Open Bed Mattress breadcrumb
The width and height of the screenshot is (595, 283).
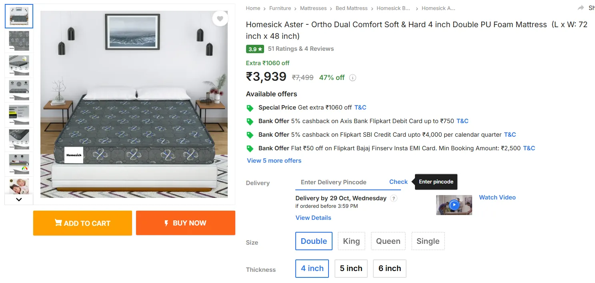pos(351,8)
